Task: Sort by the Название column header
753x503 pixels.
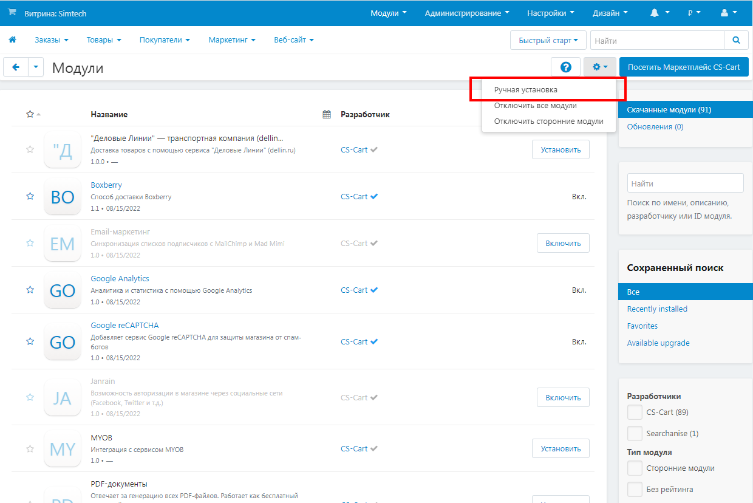Action: 109,114
